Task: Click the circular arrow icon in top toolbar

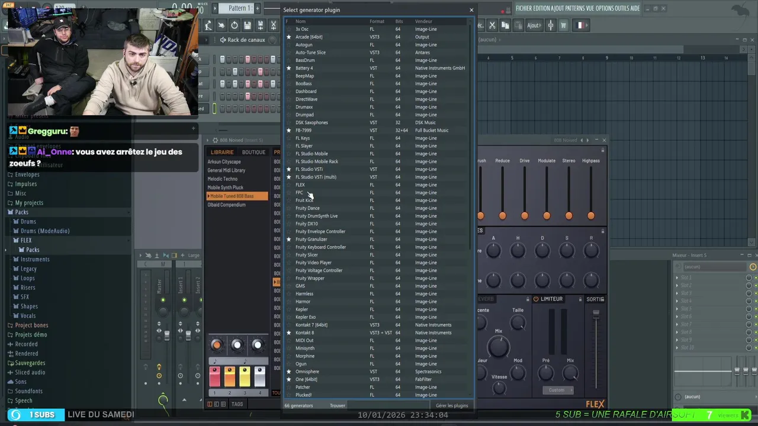Action: click(235, 25)
